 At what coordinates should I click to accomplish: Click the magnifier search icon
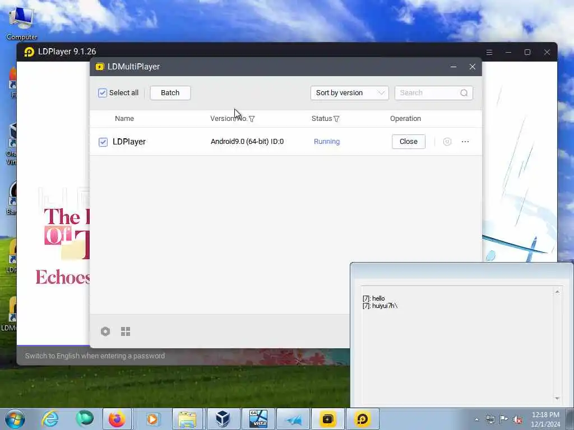pos(464,93)
